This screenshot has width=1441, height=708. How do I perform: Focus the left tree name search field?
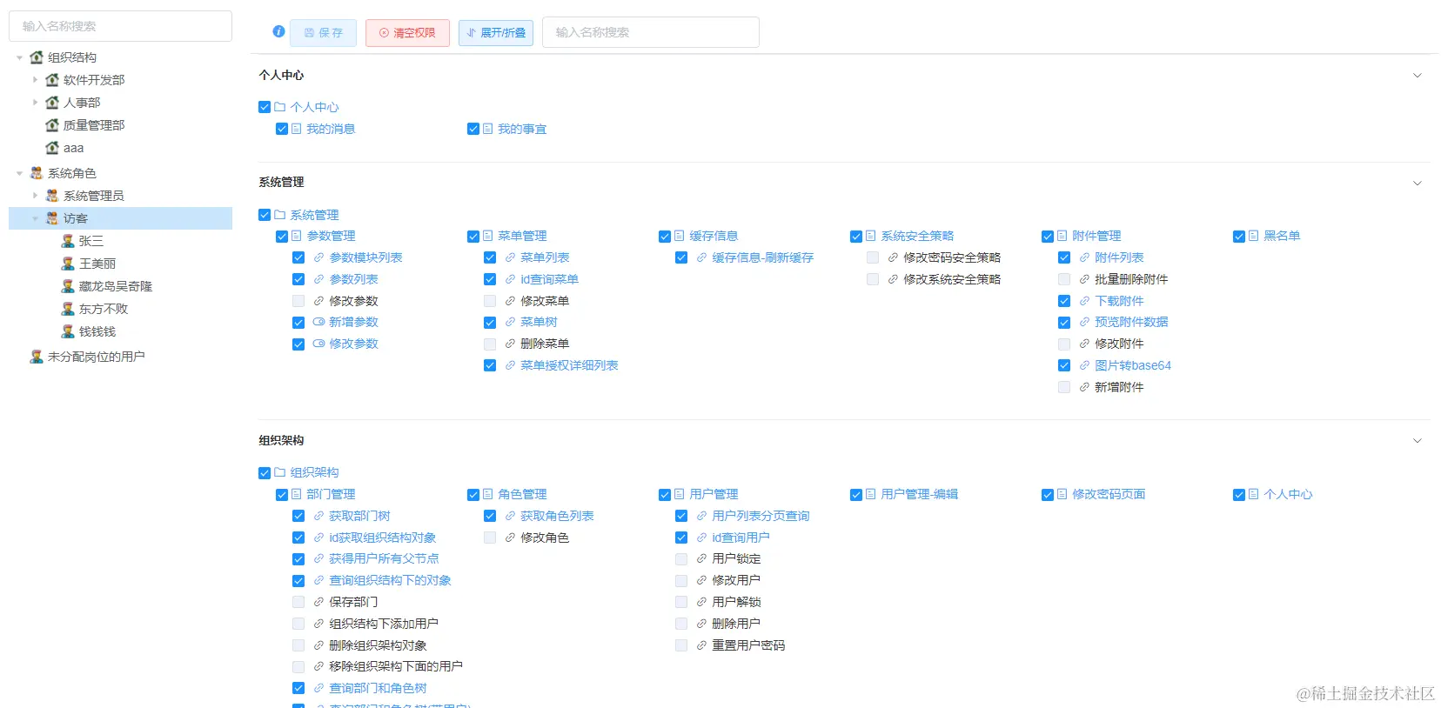(x=120, y=26)
